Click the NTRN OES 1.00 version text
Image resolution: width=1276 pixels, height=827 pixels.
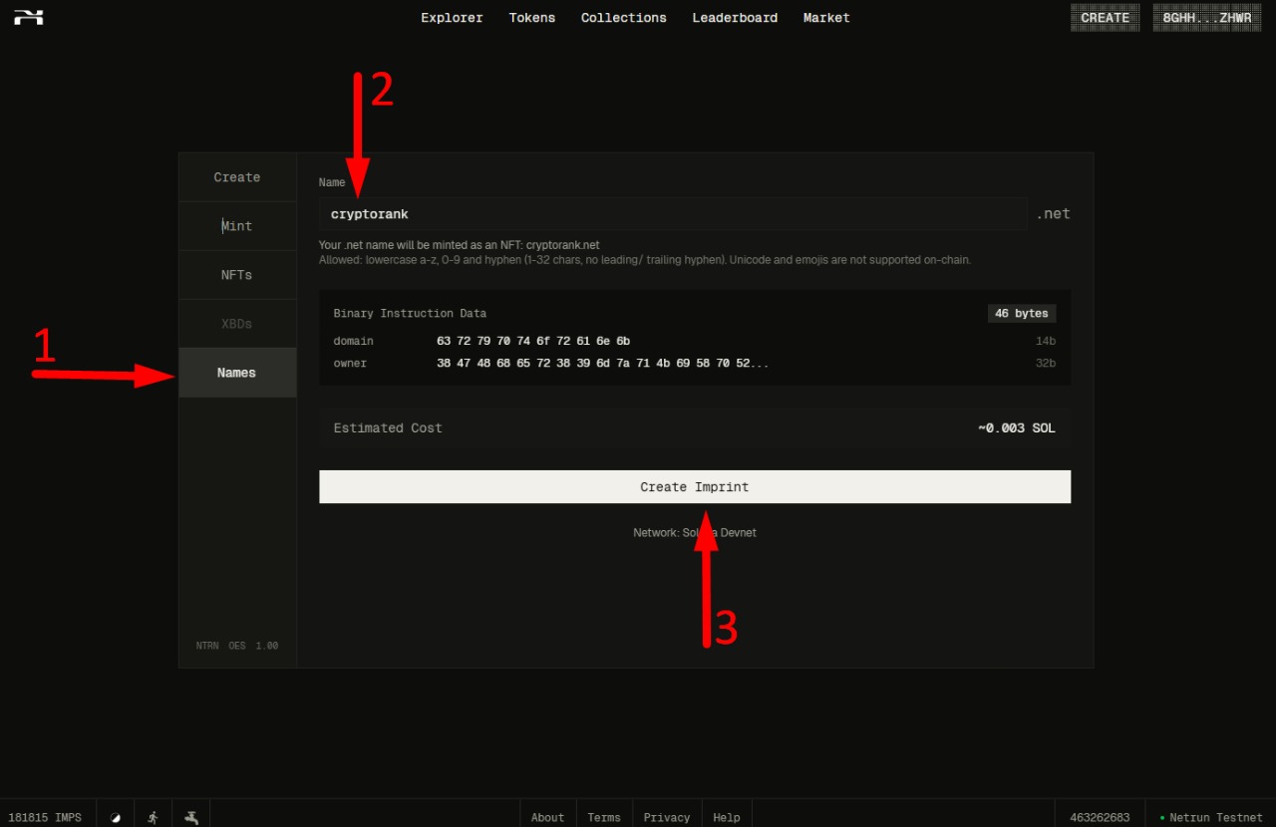point(237,646)
